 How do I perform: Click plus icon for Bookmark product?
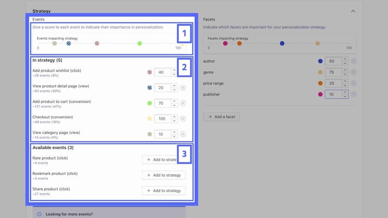[x=149, y=175]
